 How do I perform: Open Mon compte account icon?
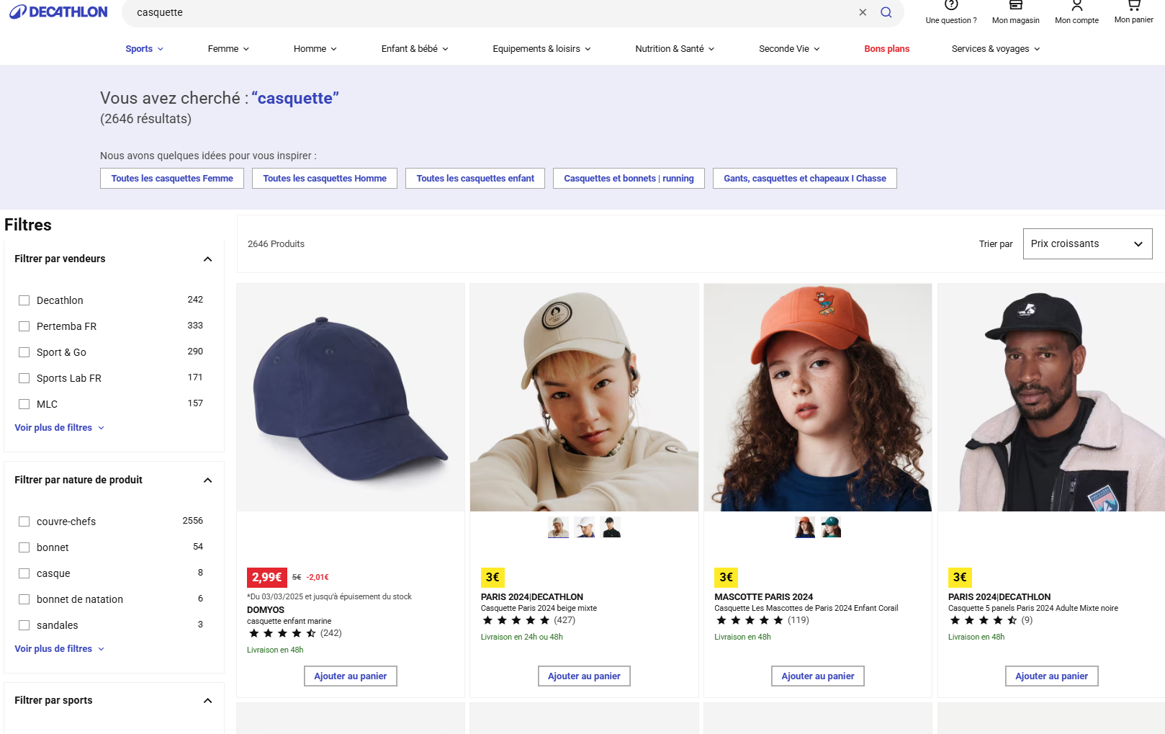point(1076,5)
